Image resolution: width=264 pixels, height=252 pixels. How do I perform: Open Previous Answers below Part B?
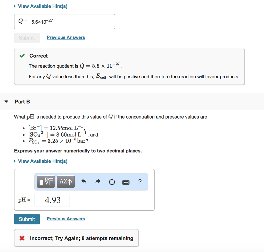pos(66,219)
